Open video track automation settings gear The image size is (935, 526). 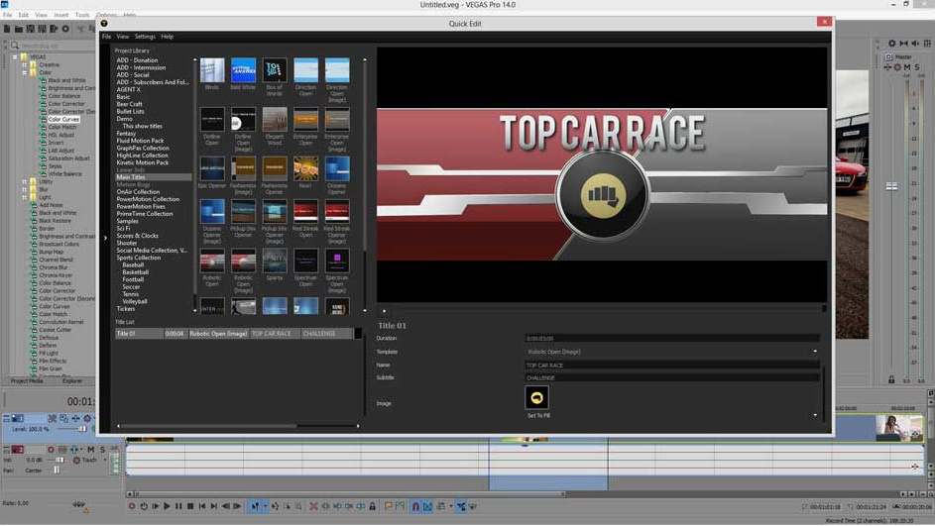[x=87, y=419]
